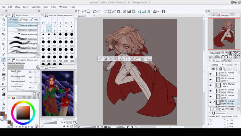Click the Redo arrow icon
This screenshot has height=136, width=241.
tap(99, 11)
